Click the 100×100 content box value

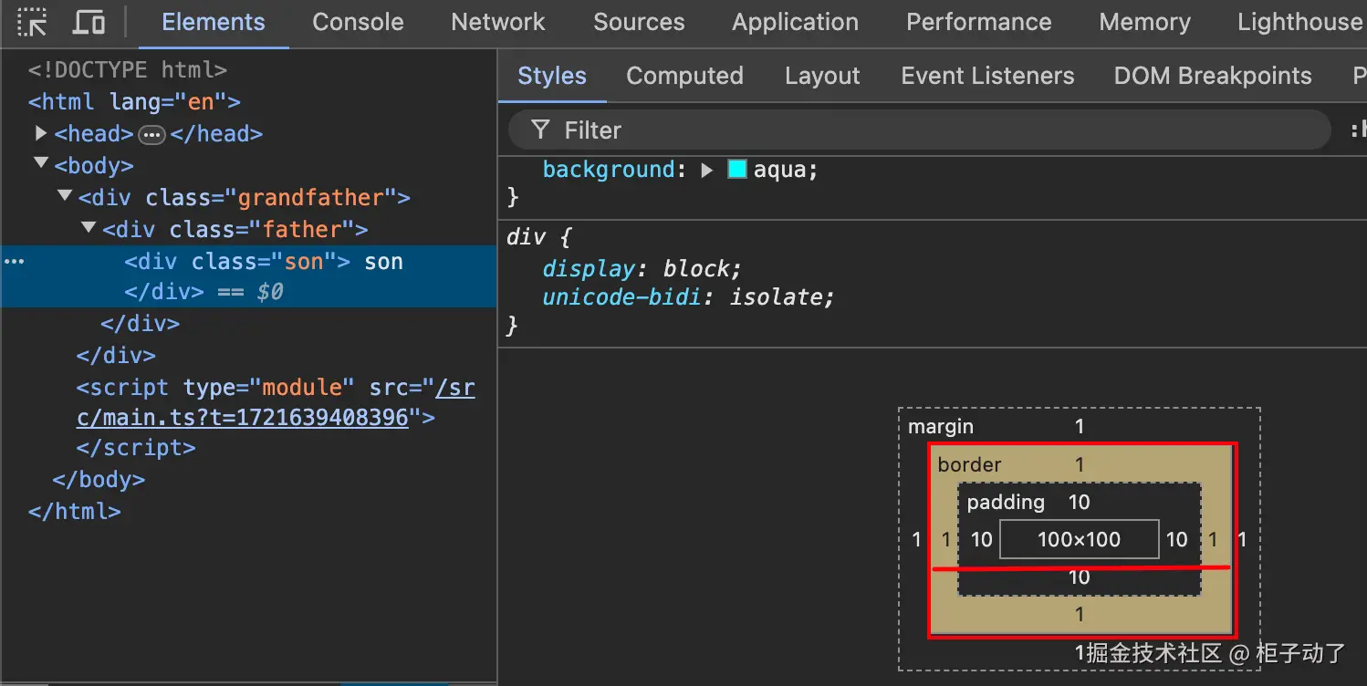pyautogui.click(x=1079, y=539)
